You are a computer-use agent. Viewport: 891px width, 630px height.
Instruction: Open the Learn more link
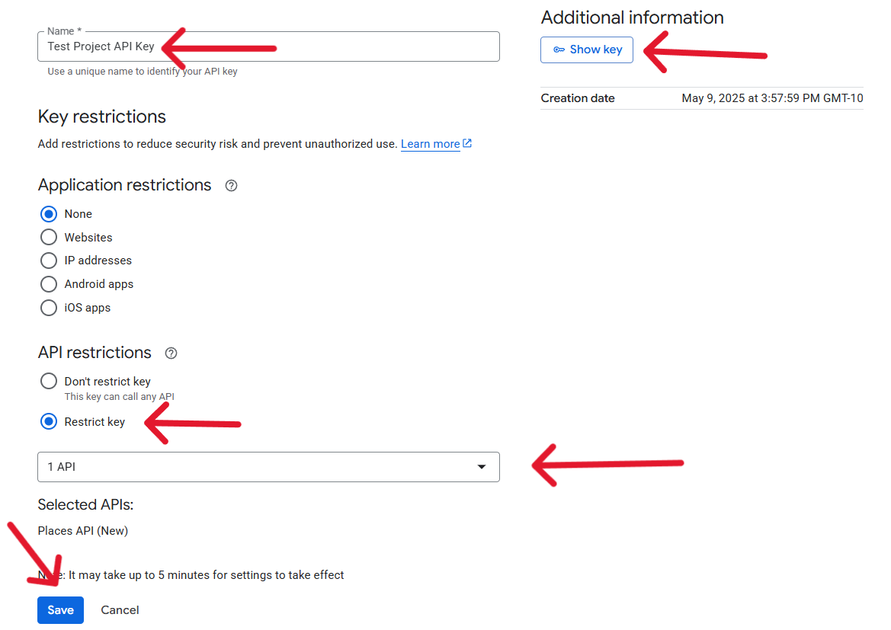click(430, 144)
